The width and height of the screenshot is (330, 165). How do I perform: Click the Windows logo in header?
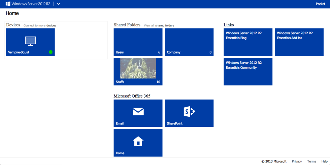[x=8, y=4]
